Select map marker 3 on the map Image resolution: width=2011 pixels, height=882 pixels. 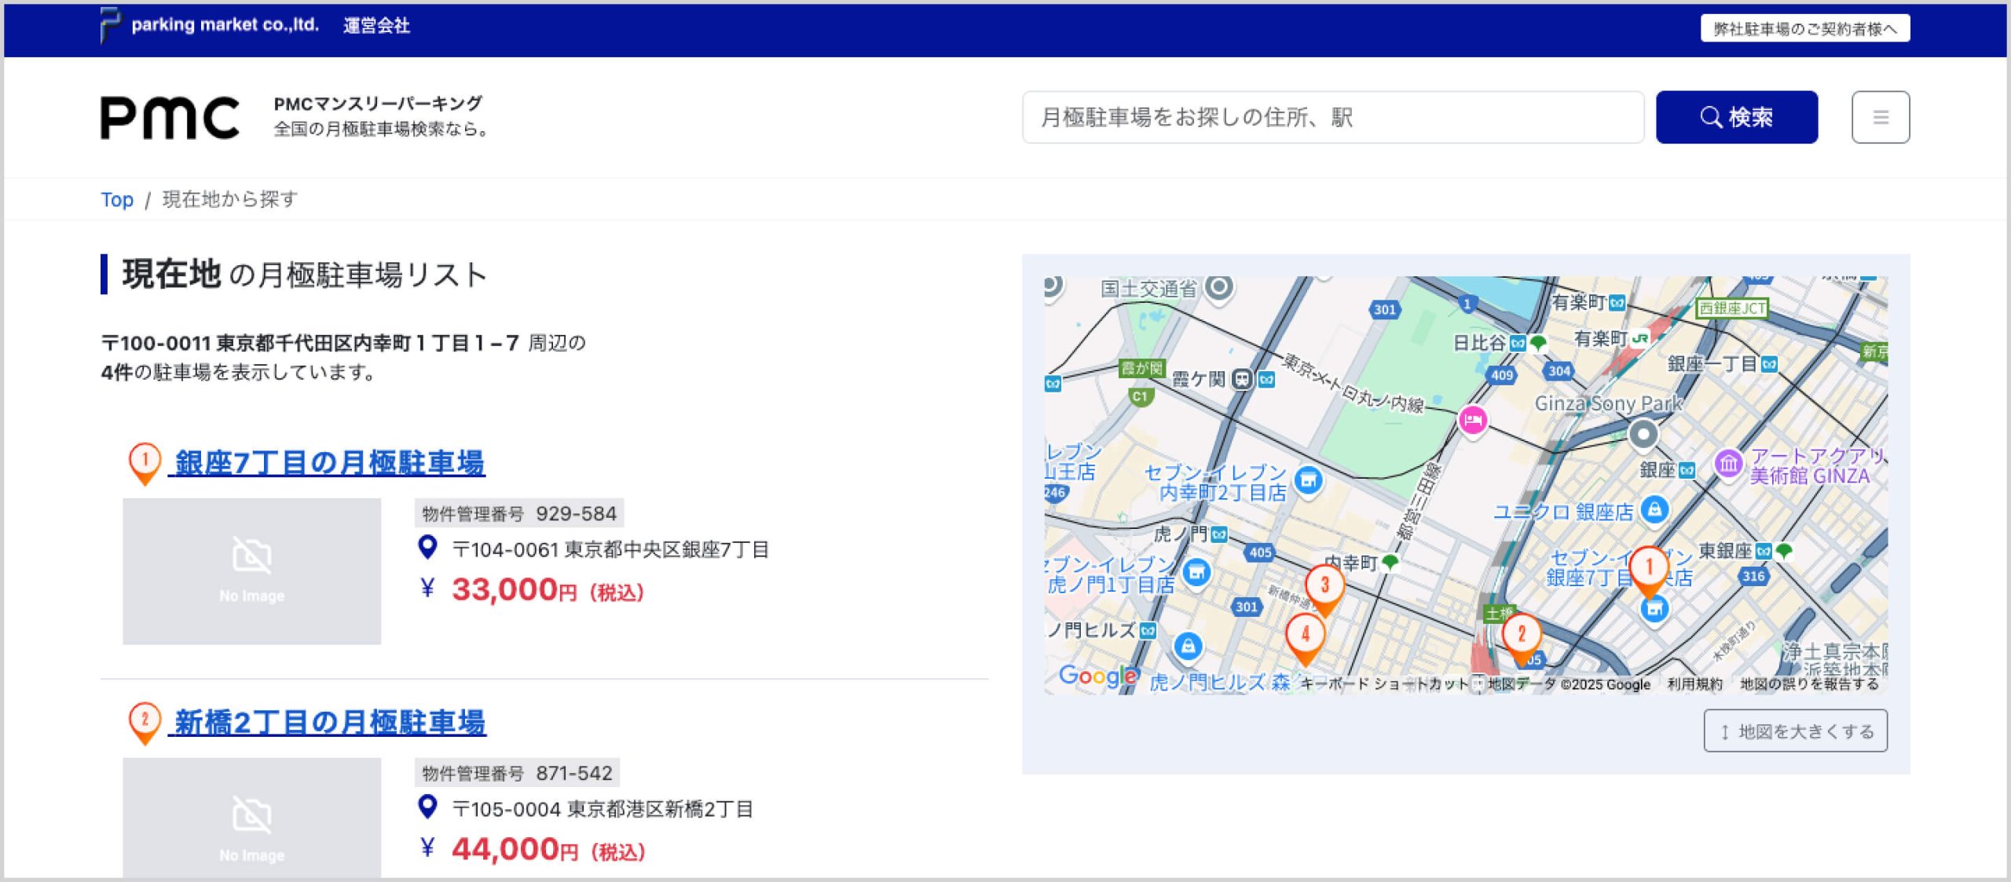point(1324,590)
